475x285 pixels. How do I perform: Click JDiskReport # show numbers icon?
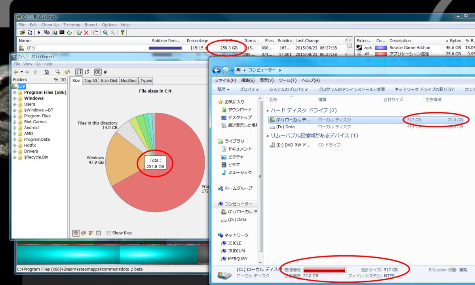pyautogui.click(x=105, y=72)
